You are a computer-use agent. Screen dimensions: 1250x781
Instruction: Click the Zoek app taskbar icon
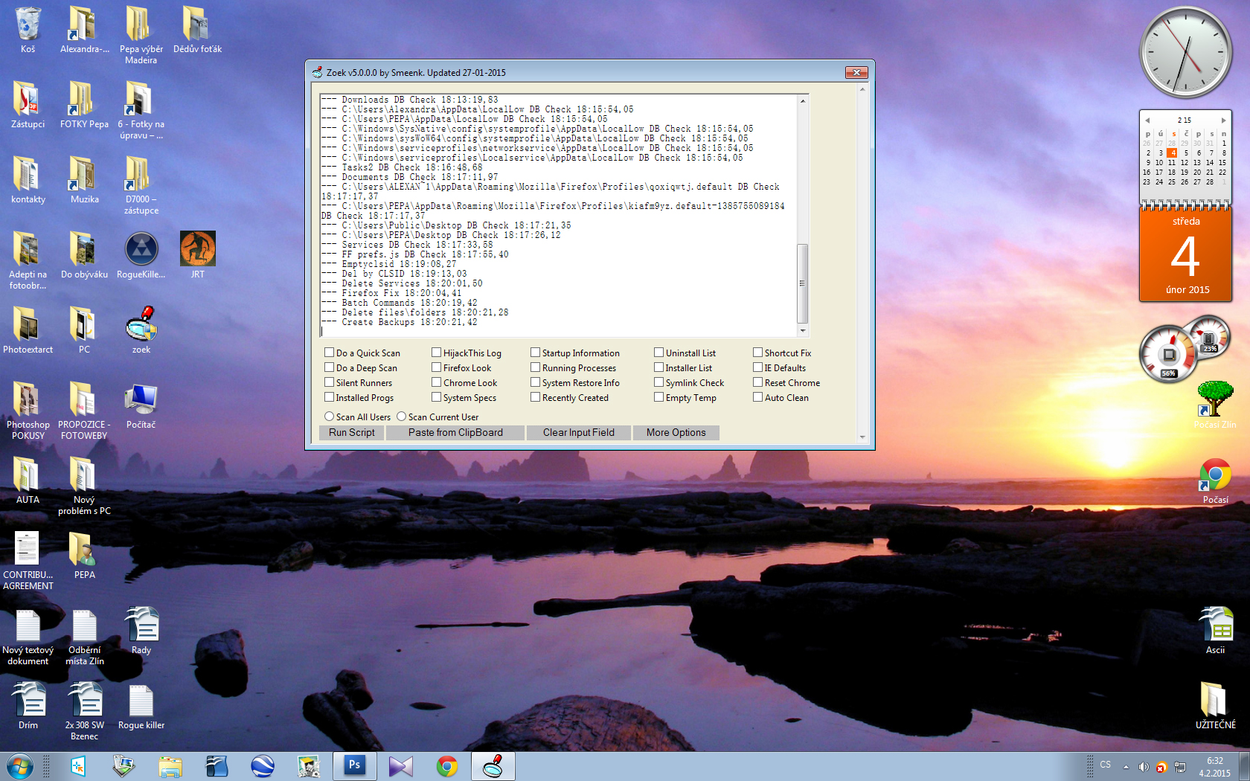coord(493,765)
